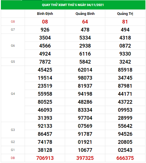This screenshot has width=146, height=163.
Task: Click the green header titled QUAY THỬ XSMT
Action: tap(73, 5)
